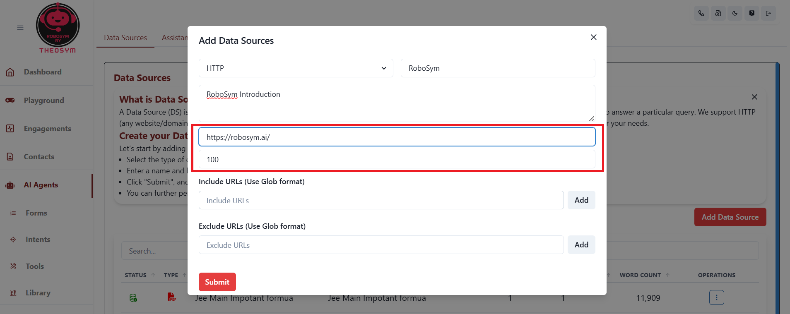The width and height of the screenshot is (790, 314).
Task: Click the Exclude URLs input field
Action: [x=381, y=245]
